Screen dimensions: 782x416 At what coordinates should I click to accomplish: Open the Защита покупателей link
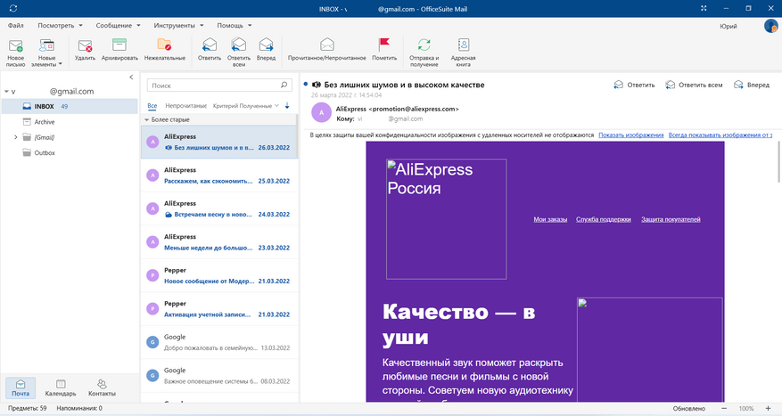[671, 219]
